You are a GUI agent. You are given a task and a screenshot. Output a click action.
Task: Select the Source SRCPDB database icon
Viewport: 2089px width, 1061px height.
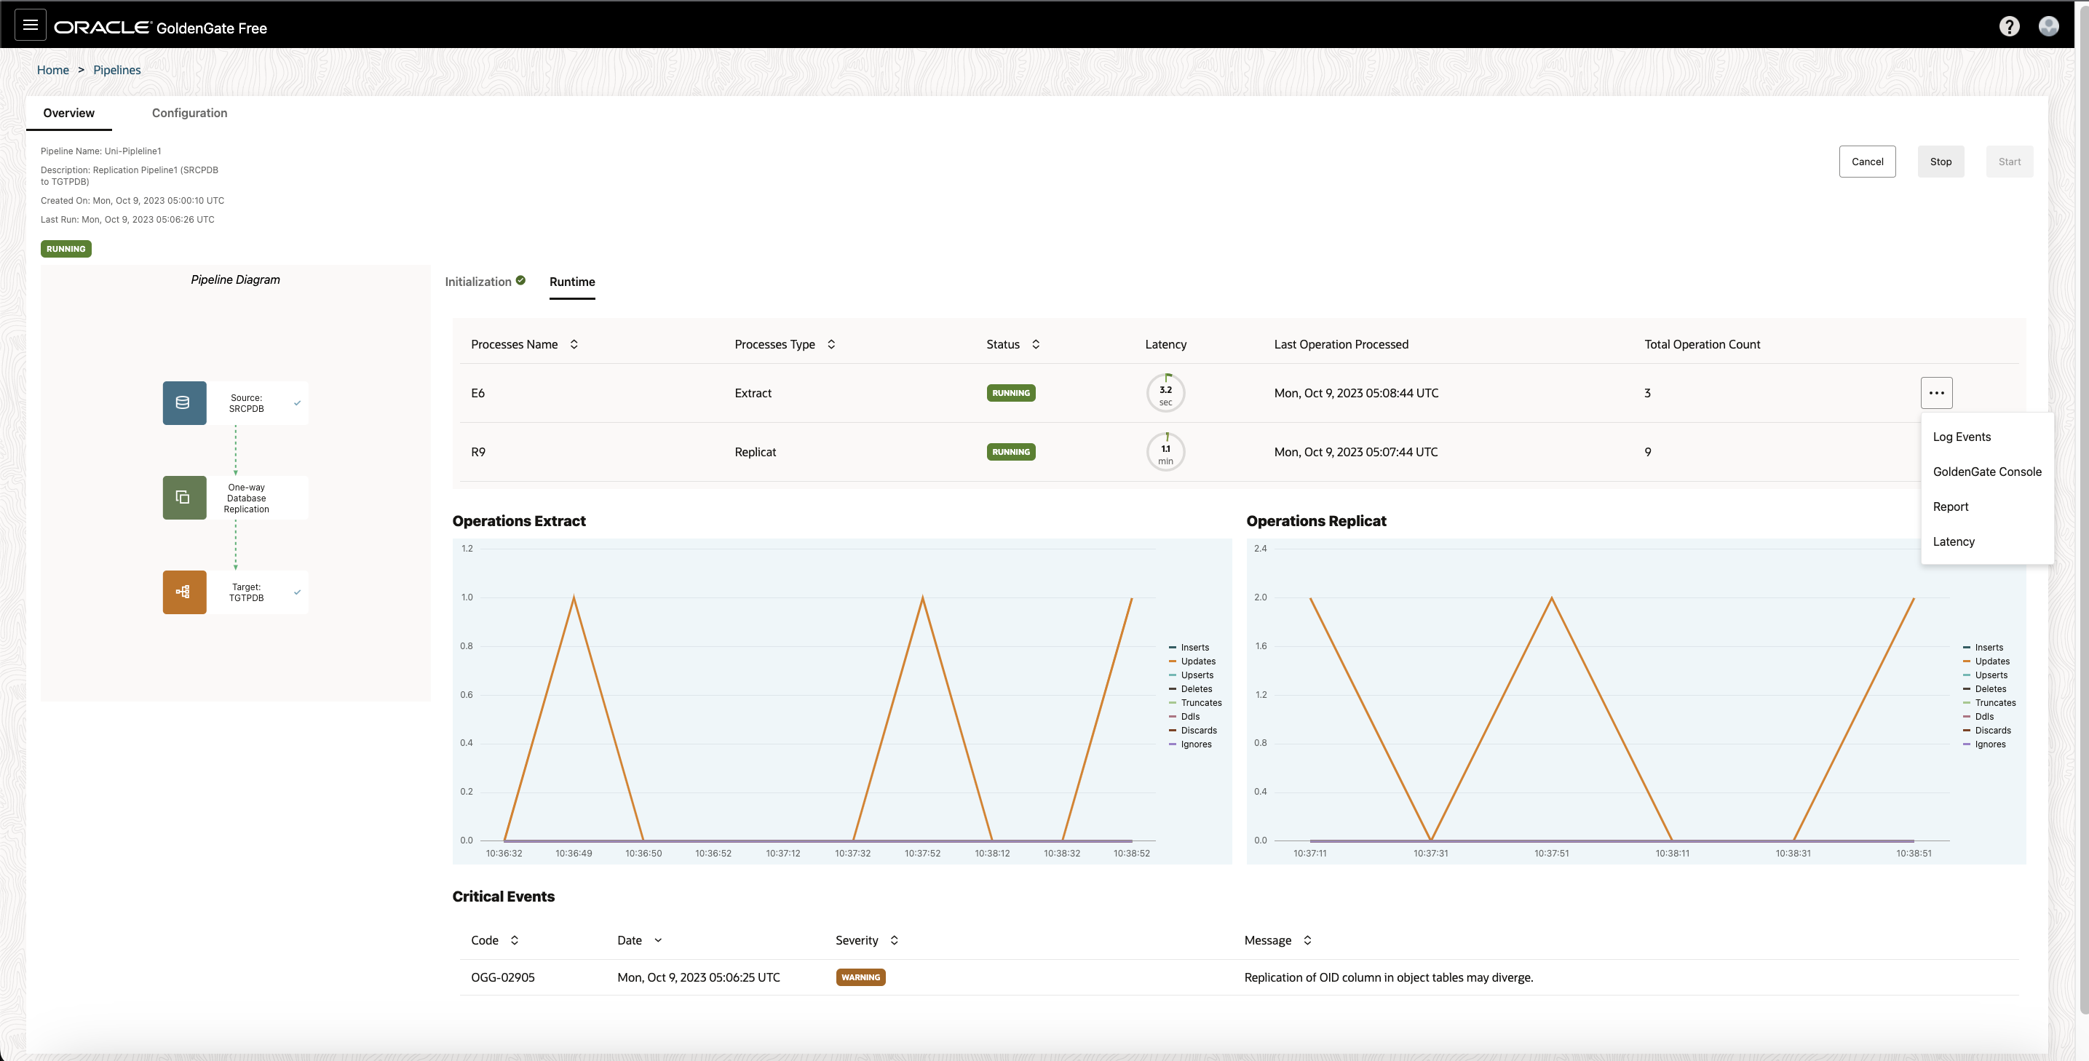coord(184,402)
